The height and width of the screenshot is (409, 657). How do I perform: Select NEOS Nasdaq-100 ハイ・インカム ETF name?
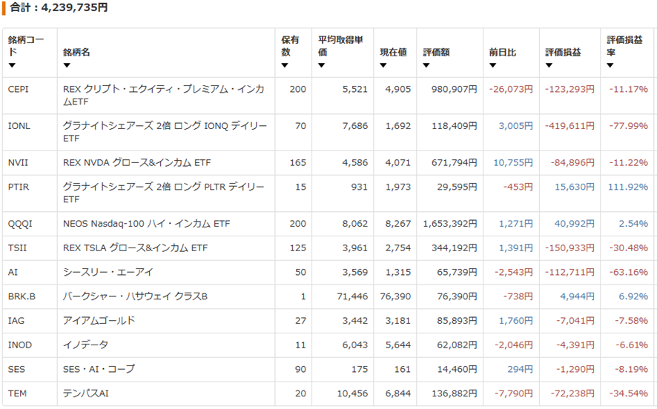point(146,224)
